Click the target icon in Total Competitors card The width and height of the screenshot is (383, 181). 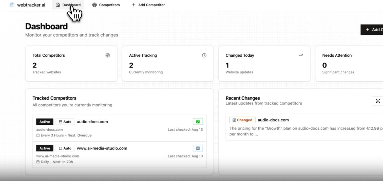[x=108, y=55]
